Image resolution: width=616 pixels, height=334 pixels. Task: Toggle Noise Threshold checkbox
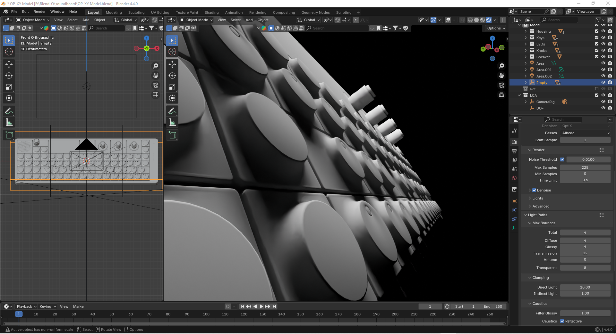pyautogui.click(x=562, y=159)
